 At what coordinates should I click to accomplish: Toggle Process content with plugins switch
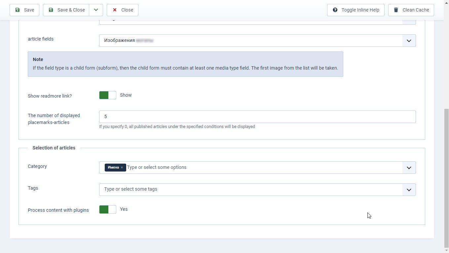108,209
